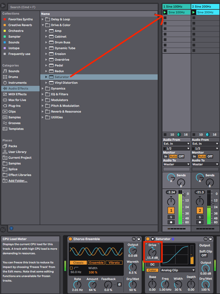Viewport: 220px width, 294px height.
Task: Toggle the Chorus feedback invert button
Action: (x=119, y=284)
